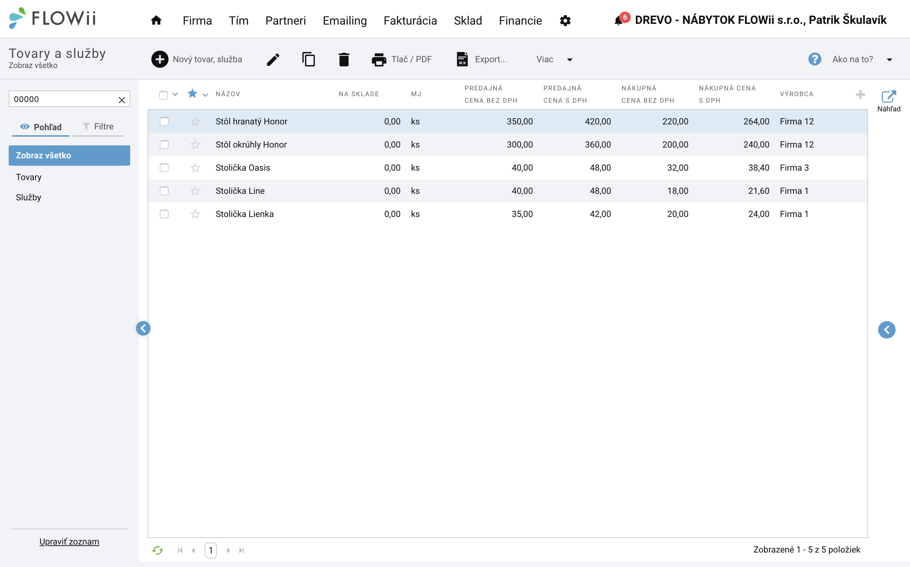Click the printer icon
This screenshot has height=567, width=910.
(x=379, y=59)
